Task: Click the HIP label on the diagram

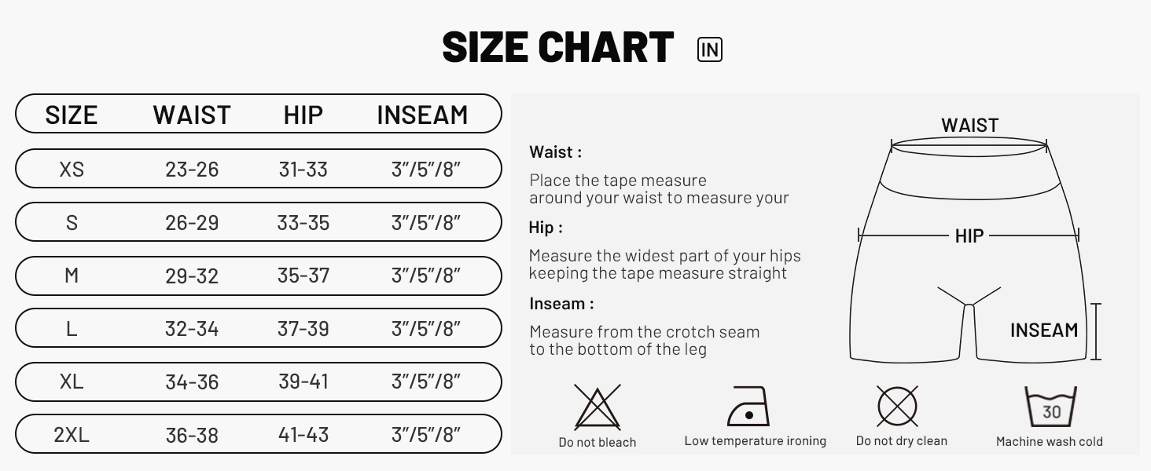Action: pos(969,235)
